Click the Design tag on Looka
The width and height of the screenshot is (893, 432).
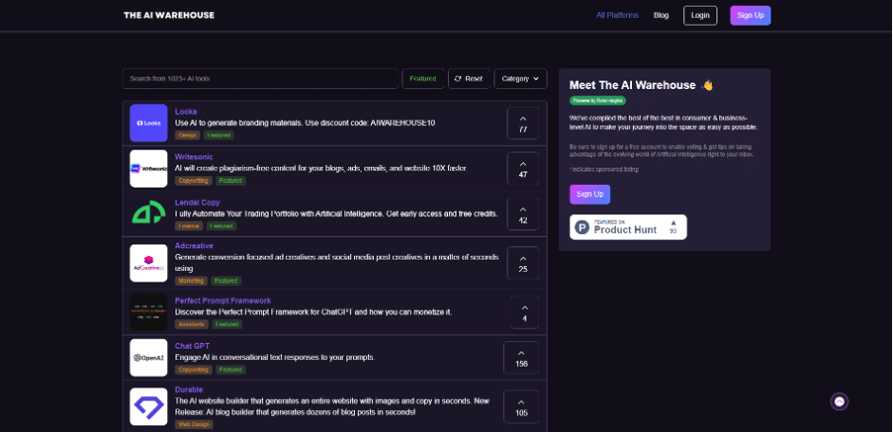tap(187, 135)
